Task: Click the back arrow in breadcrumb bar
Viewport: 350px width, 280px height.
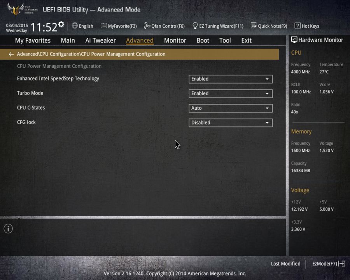Action: coord(11,54)
